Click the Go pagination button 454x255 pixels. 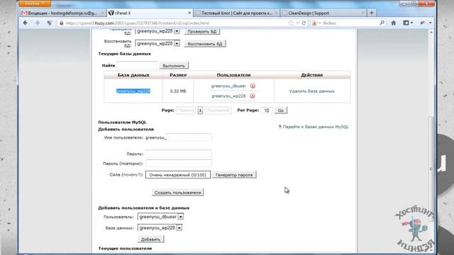click(x=281, y=110)
